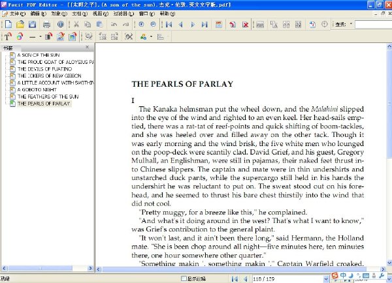The image size is (392, 283).
Task: Open the 查找 search options dropdown
Action: tap(351, 24)
